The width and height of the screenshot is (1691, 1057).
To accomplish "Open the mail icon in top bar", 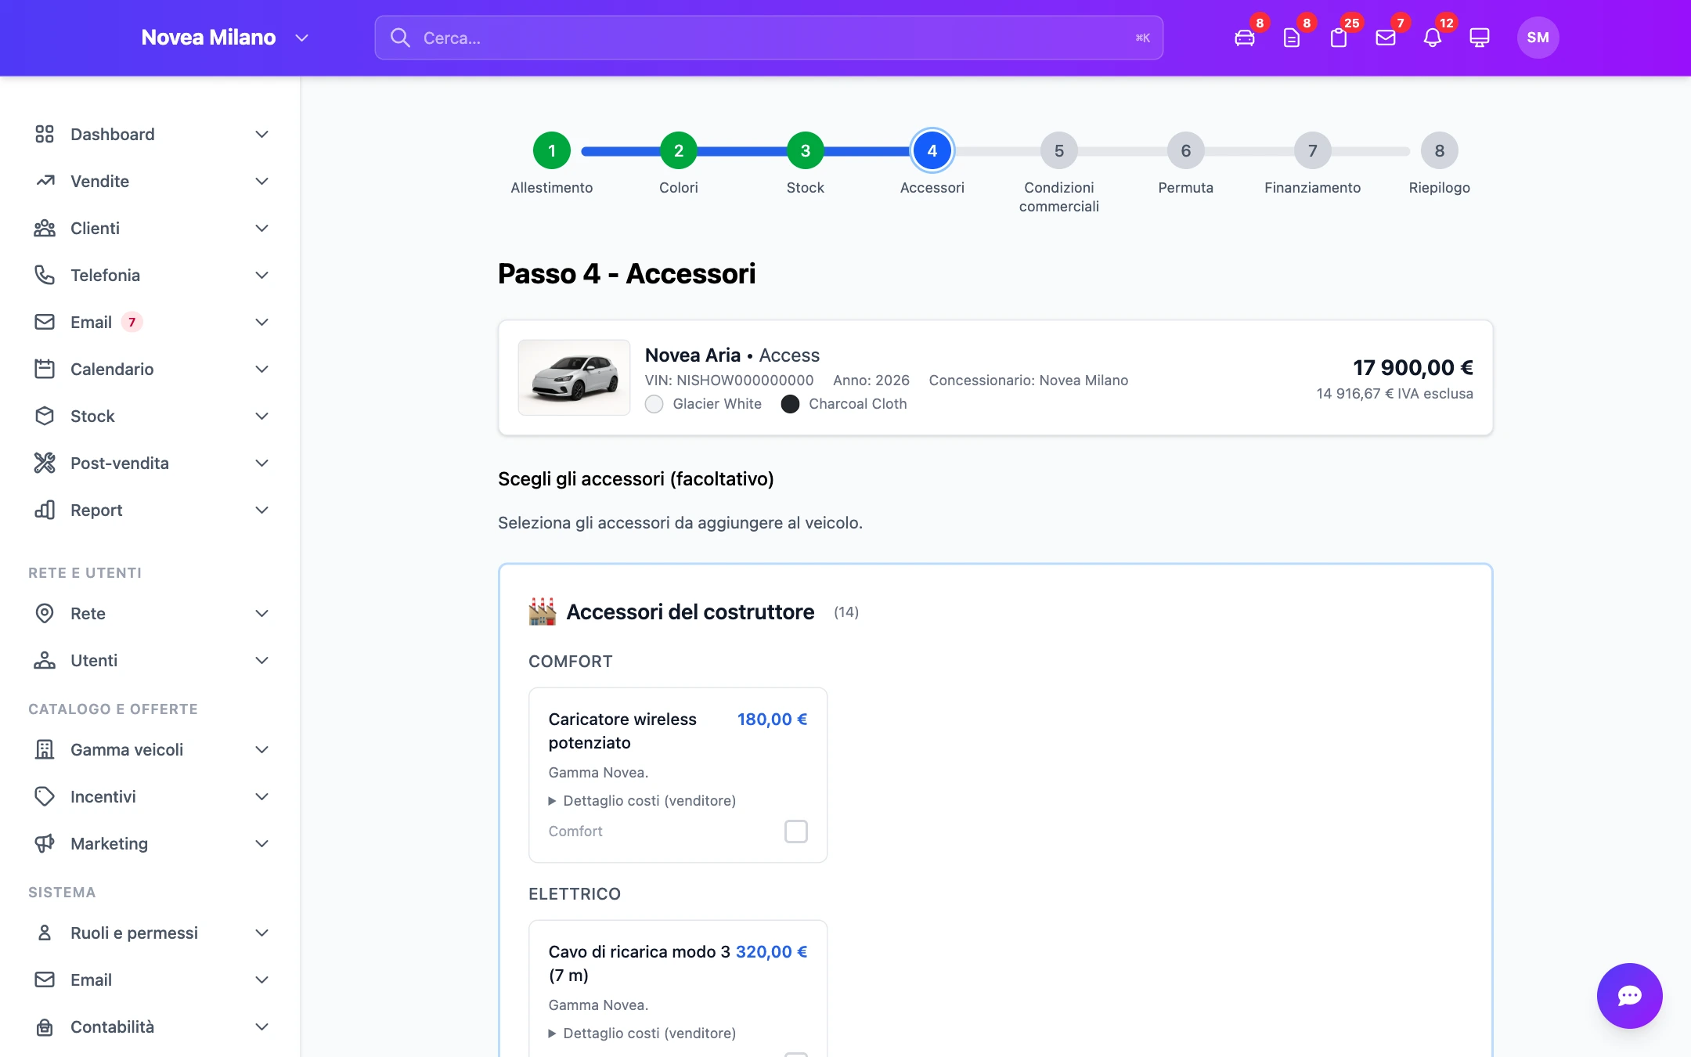I will pyautogui.click(x=1386, y=38).
